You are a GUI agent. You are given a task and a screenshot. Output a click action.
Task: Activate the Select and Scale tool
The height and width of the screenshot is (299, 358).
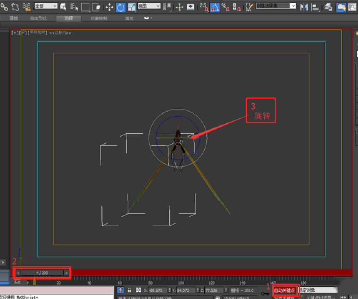[132, 7]
